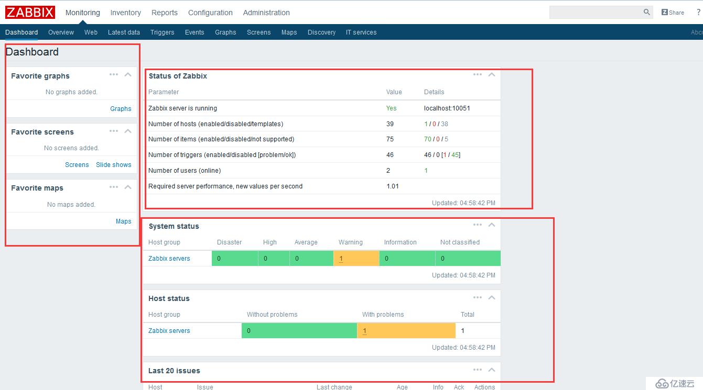Open the IT services submenu tab
Image resolution: width=703 pixels, height=390 pixels.
point(361,32)
